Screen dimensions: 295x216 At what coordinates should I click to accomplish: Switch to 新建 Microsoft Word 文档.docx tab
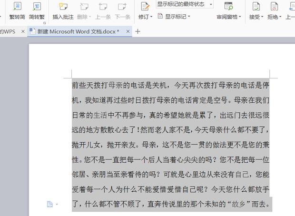(x=78, y=31)
